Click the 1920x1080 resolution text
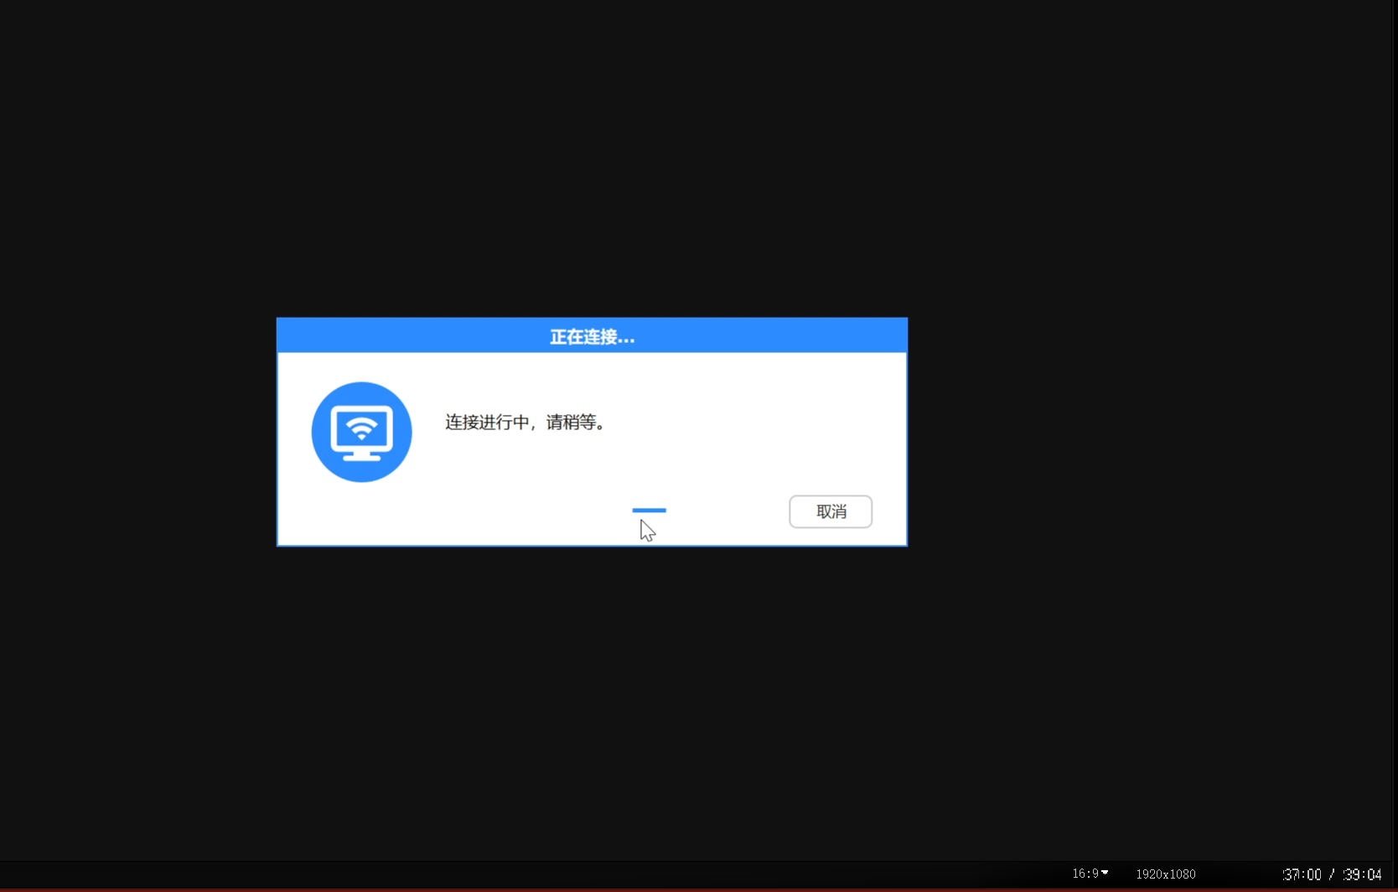1398x892 pixels. [x=1166, y=874]
